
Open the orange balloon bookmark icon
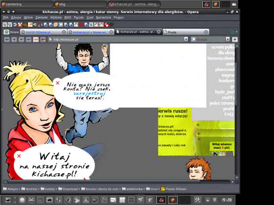(30, 25)
